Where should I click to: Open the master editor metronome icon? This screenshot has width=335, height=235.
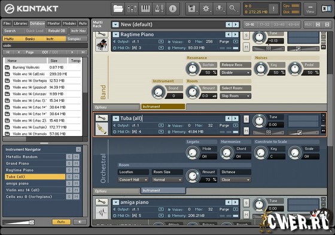159,9
